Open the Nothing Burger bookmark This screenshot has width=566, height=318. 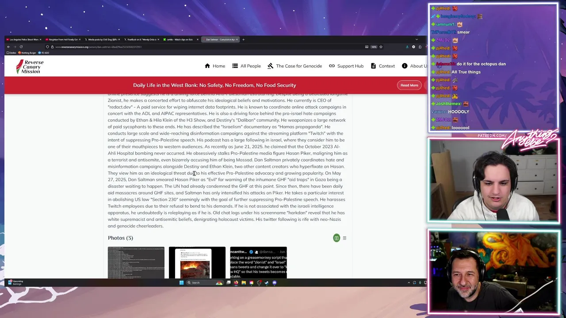click(x=27, y=53)
